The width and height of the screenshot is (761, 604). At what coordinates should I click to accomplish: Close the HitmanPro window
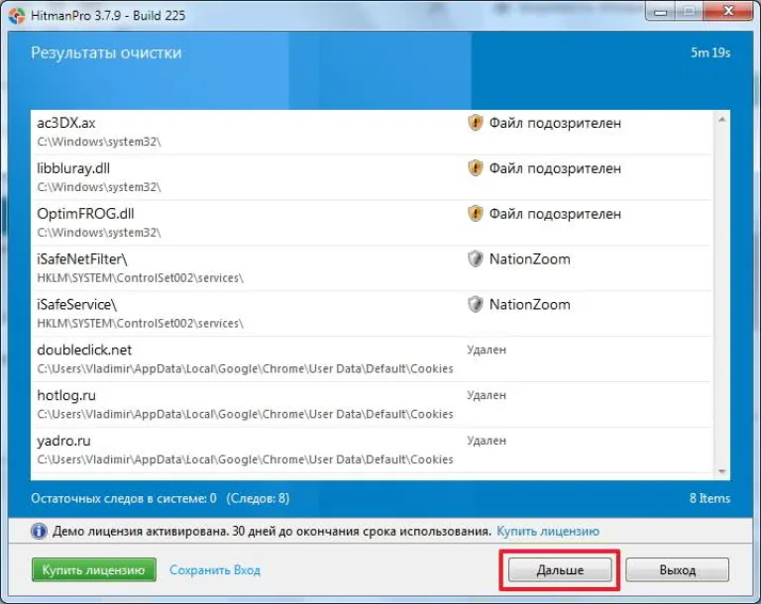pyautogui.click(x=728, y=11)
